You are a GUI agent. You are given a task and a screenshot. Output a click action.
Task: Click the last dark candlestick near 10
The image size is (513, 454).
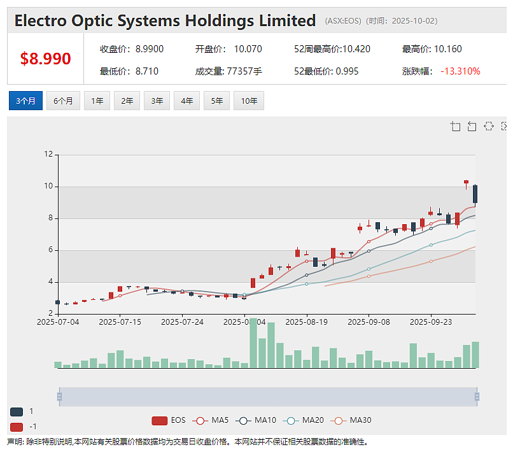(475, 194)
